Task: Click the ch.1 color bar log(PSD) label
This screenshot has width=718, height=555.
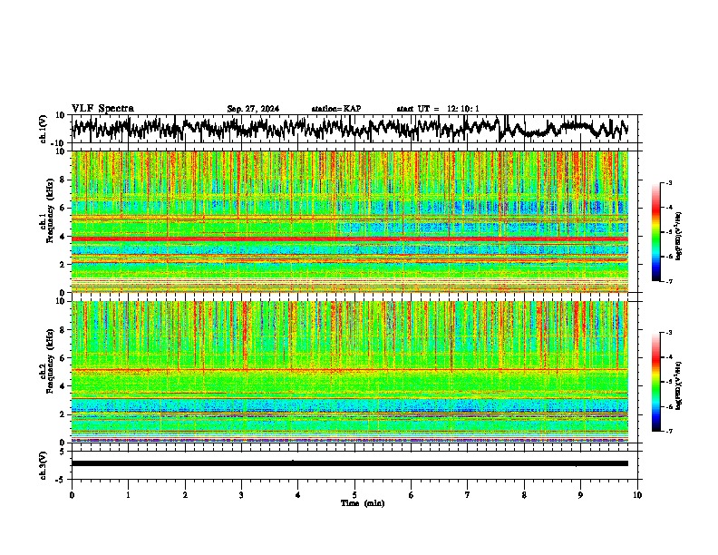Action: [x=679, y=237]
